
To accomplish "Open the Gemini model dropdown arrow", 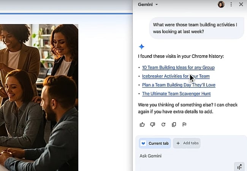I will pyautogui.click(x=157, y=5).
